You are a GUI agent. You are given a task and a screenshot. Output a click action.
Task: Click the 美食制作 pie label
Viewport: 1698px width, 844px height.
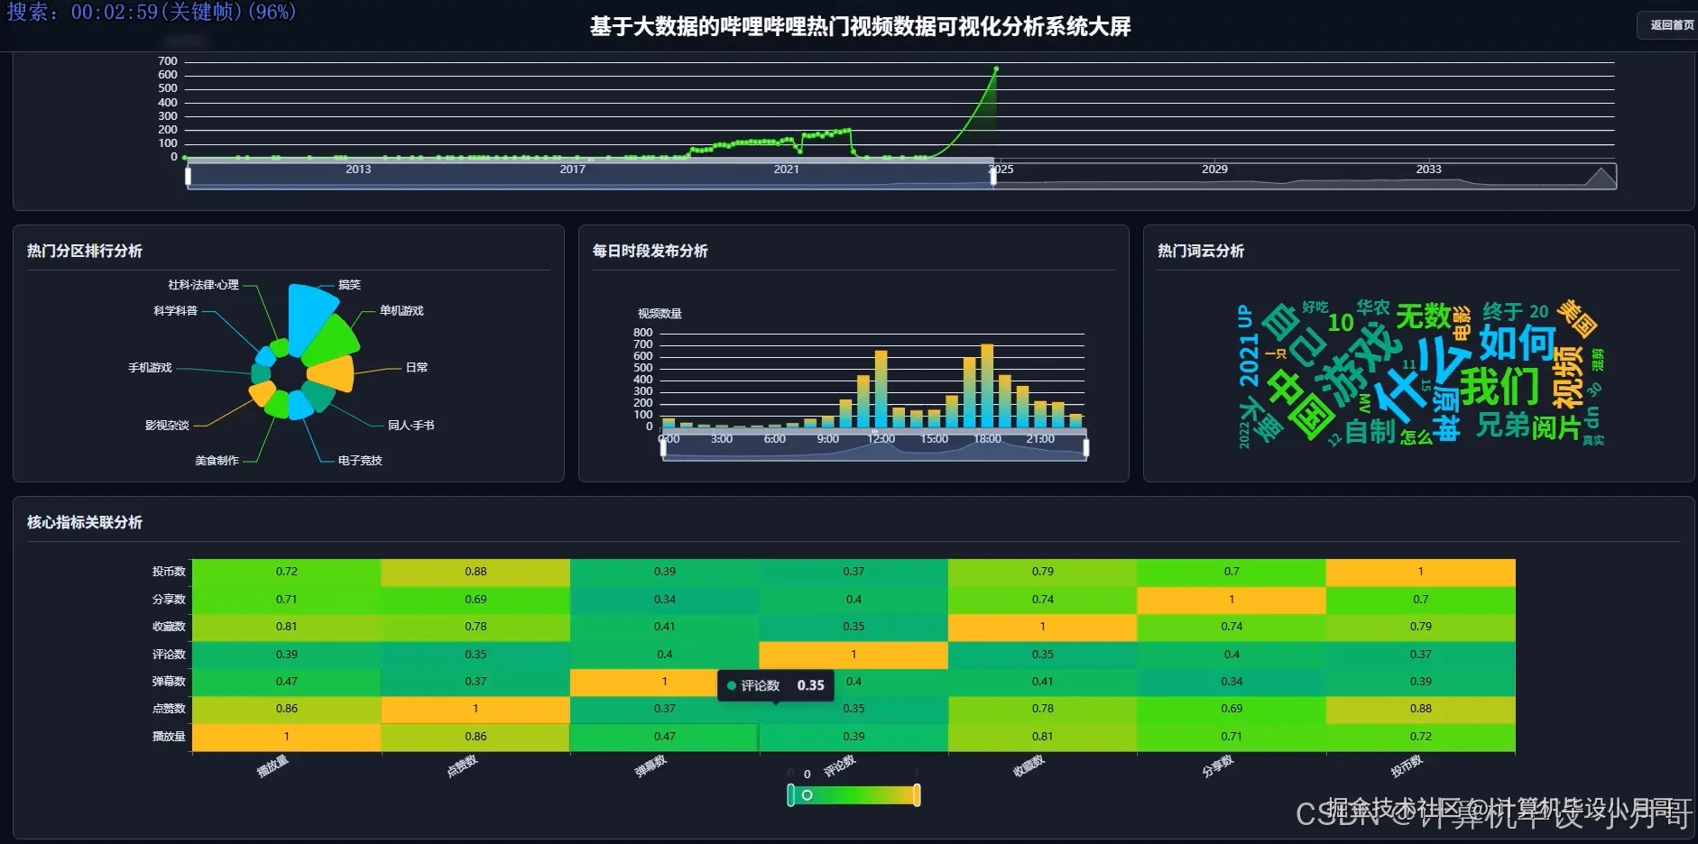click(217, 460)
